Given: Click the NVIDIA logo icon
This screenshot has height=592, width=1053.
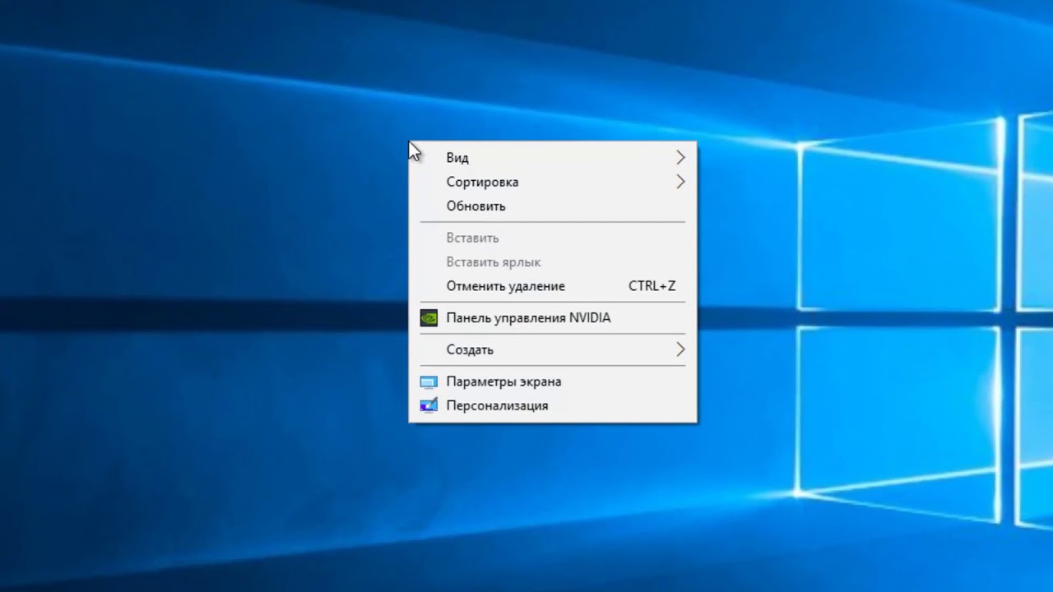Looking at the screenshot, I should coord(429,318).
